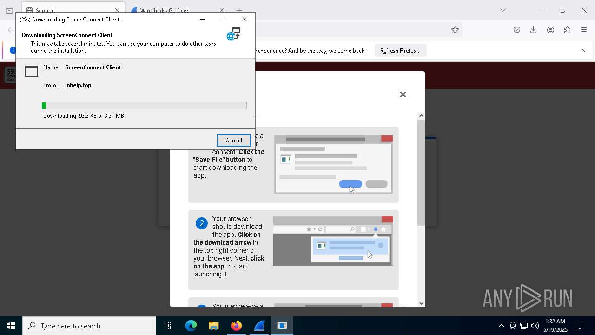Close the Wireshark tab
The image size is (595, 335).
pyautogui.click(x=222, y=10)
